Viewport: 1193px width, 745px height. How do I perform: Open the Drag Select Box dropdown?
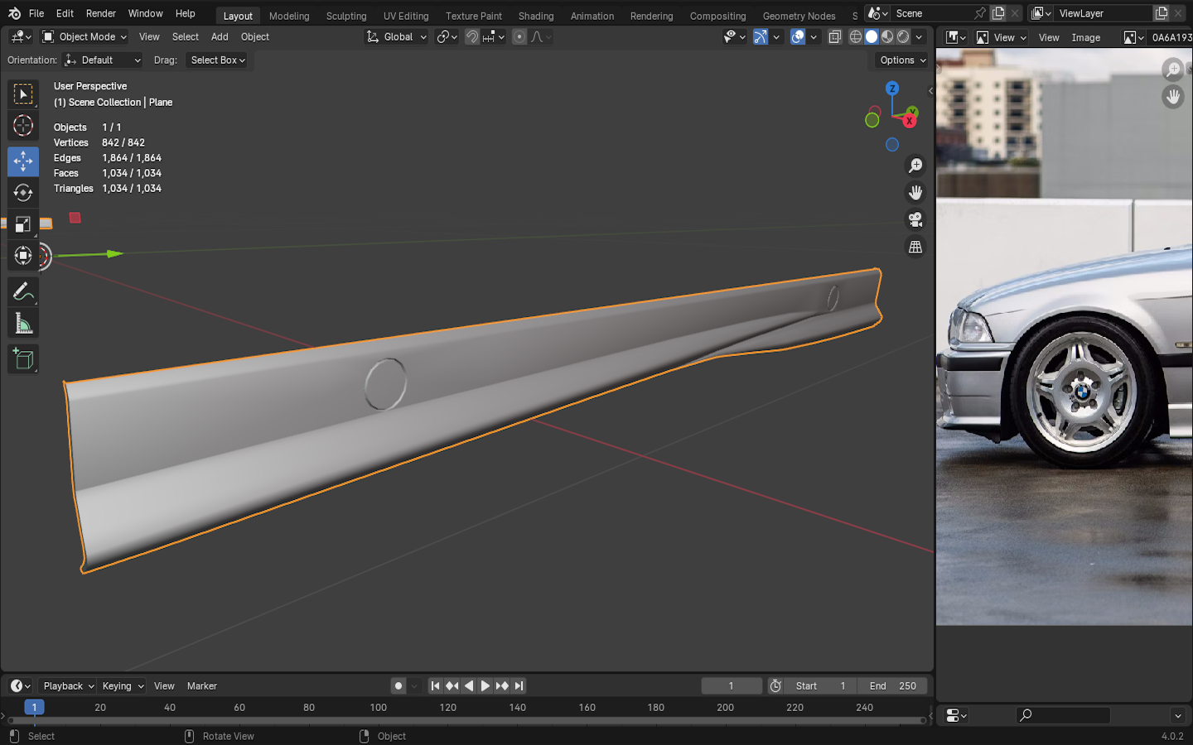click(x=218, y=60)
